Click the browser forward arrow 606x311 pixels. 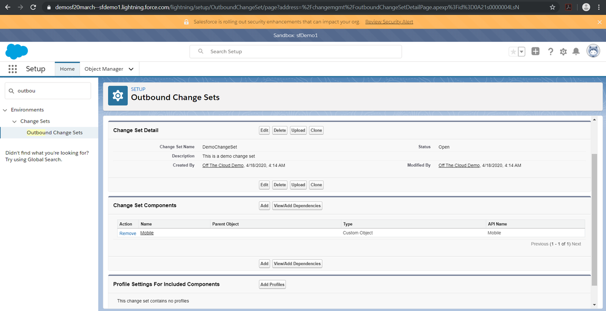(x=20, y=7)
